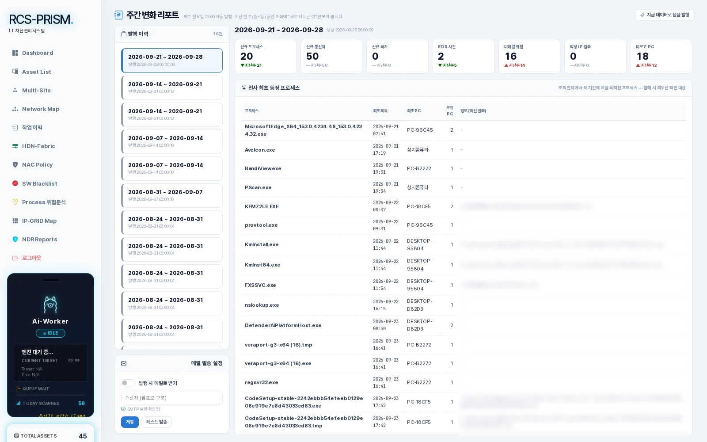This screenshot has height=442, width=707.
Task: Click the 프로세스 column header
Action: pyautogui.click(x=251, y=111)
